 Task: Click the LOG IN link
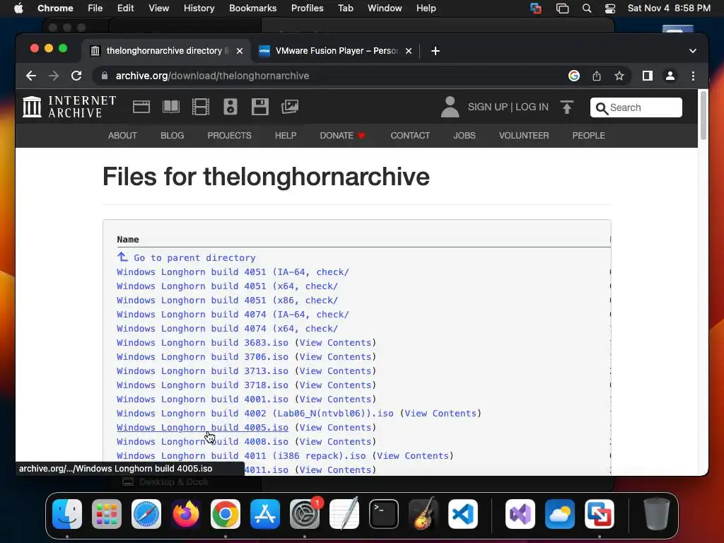pyautogui.click(x=532, y=107)
